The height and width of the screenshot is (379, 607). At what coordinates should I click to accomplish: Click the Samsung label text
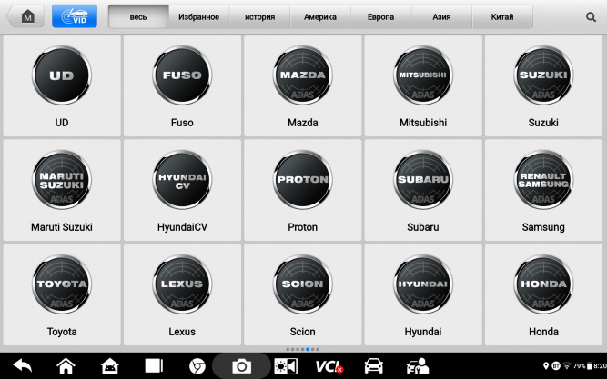coord(543,227)
